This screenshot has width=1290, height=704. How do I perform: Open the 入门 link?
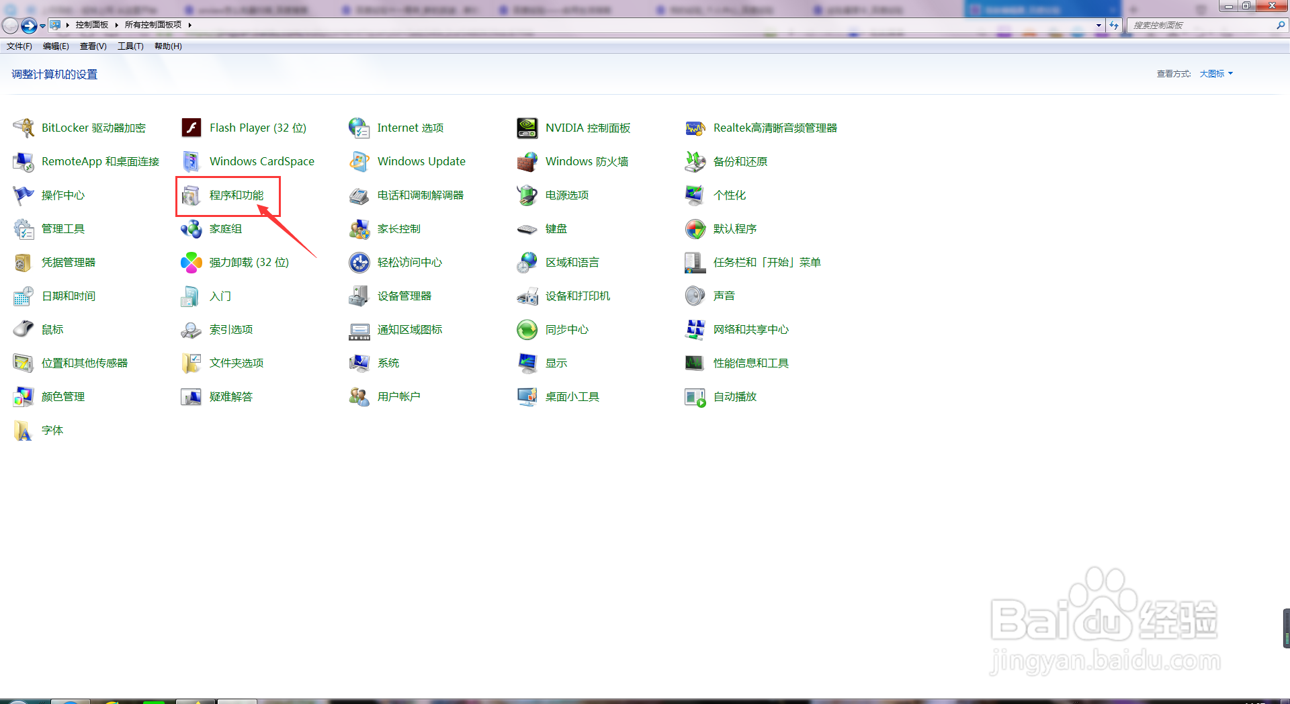point(220,296)
